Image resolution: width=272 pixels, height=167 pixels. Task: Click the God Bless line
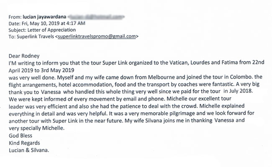click(x=21, y=136)
